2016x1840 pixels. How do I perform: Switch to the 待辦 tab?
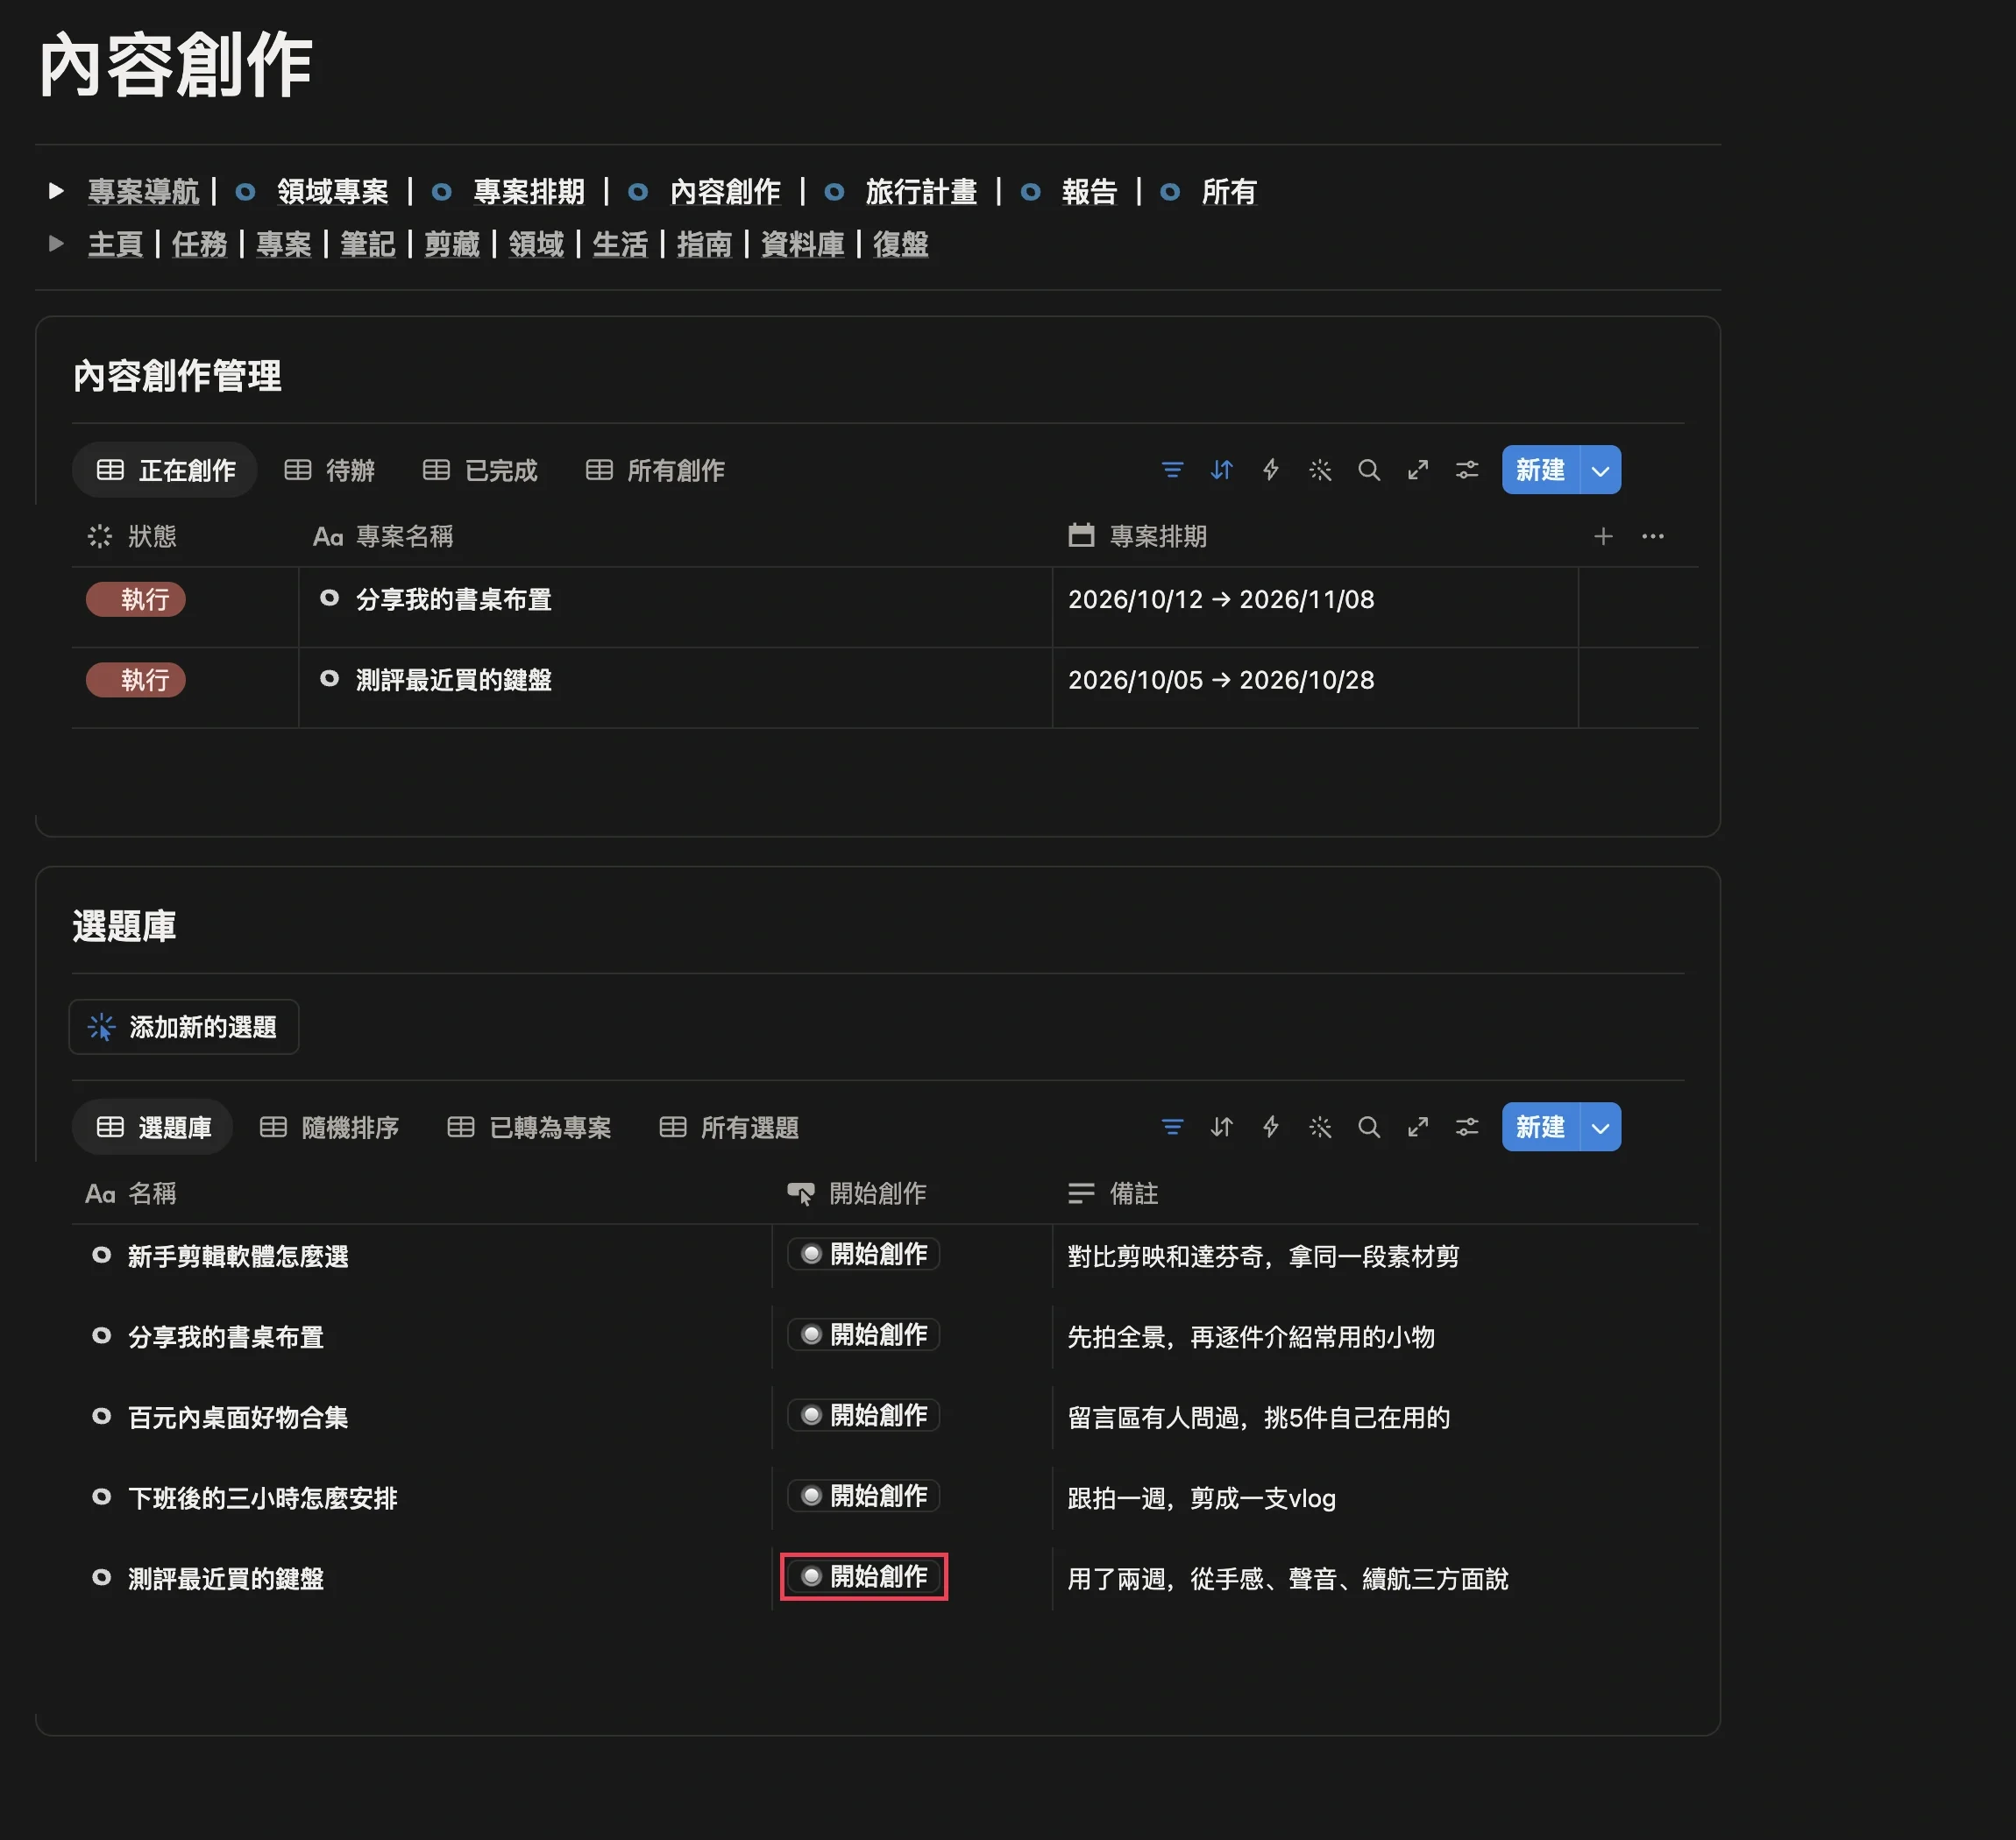click(x=330, y=470)
